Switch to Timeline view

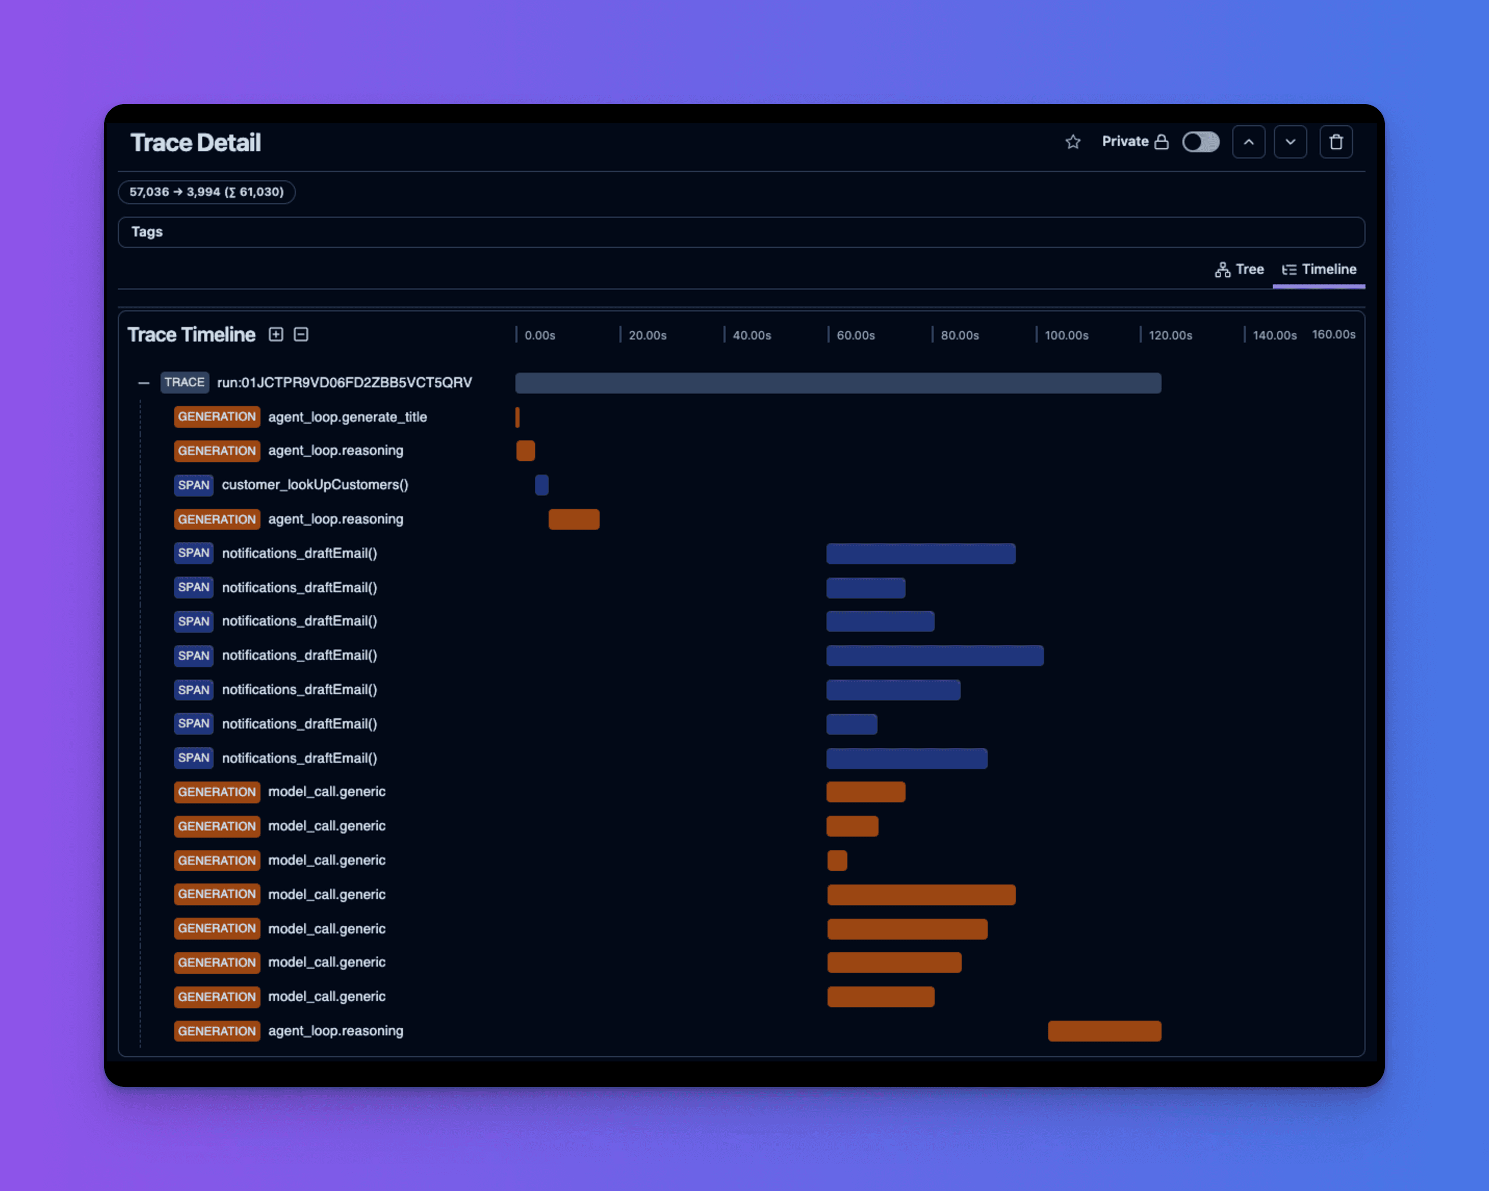[1318, 268]
